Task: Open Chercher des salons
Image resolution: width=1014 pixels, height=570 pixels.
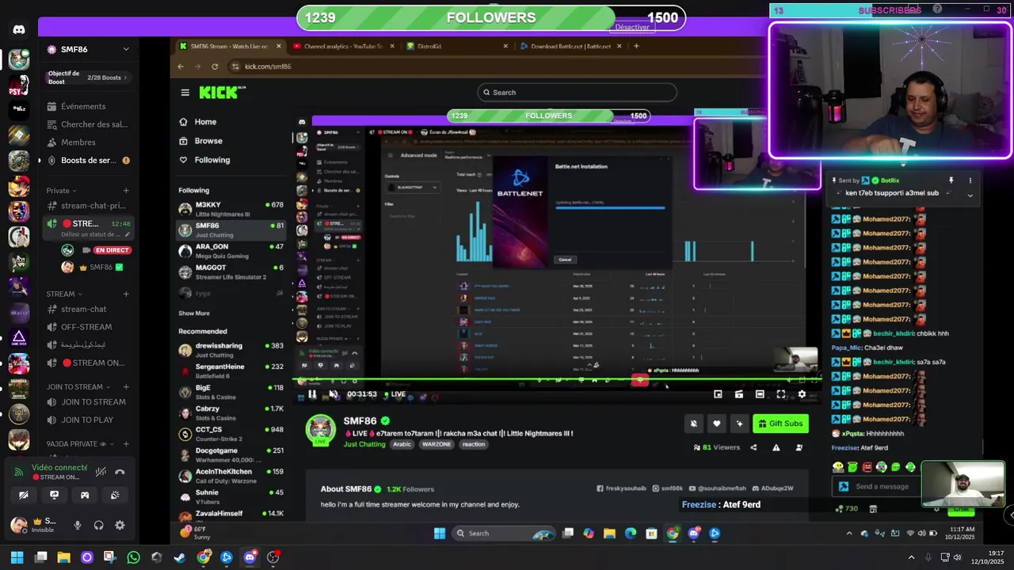Action: coord(86,124)
